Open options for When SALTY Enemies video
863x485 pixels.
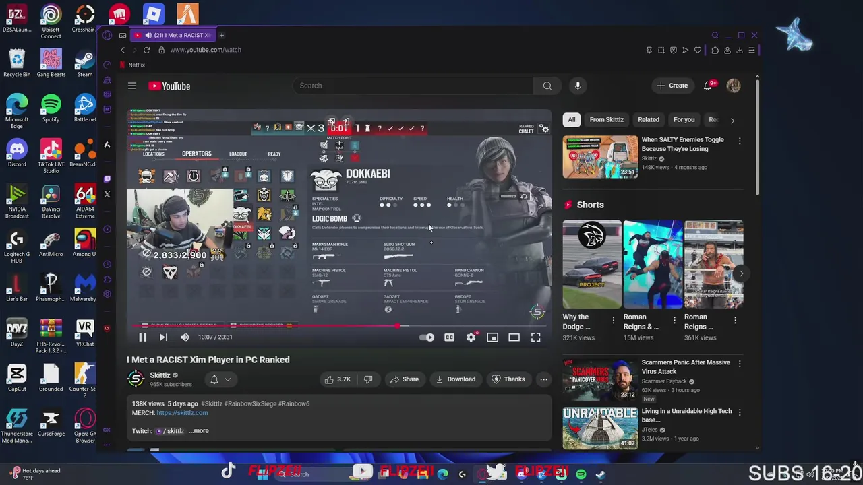click(x=740, y=141)
